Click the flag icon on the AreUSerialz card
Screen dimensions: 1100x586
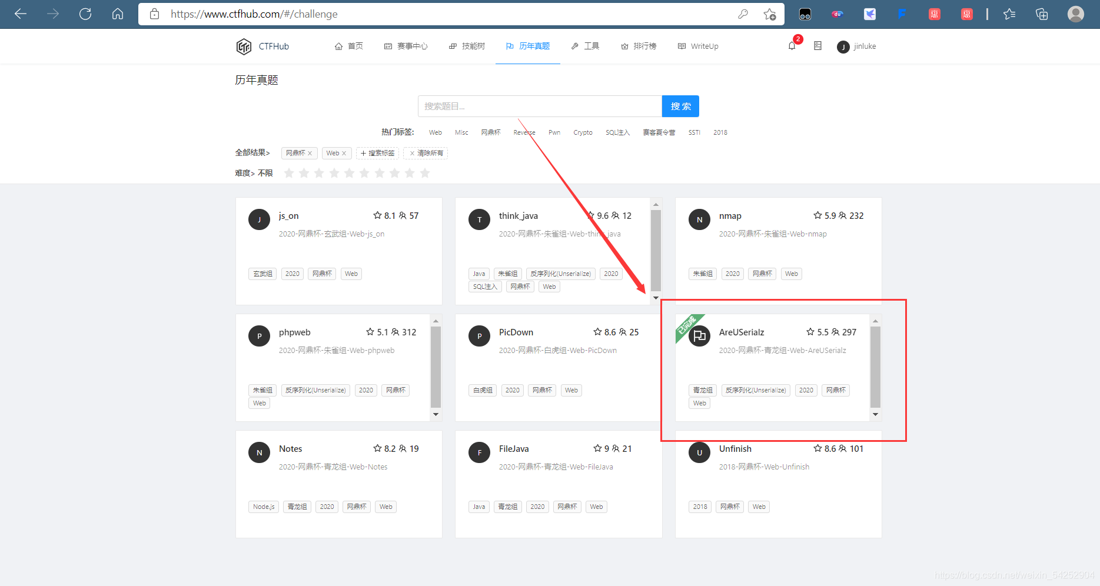[699, 335]
